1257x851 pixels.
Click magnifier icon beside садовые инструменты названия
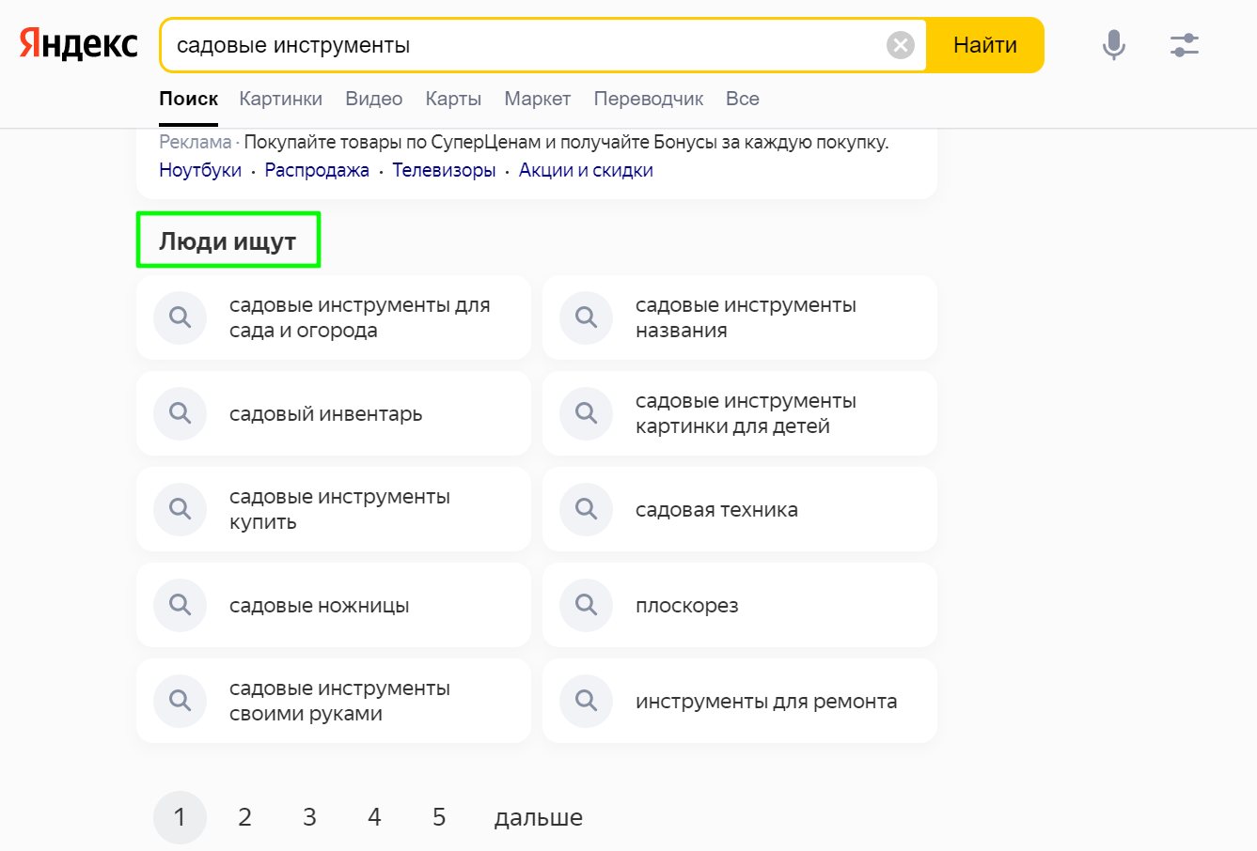587,317
